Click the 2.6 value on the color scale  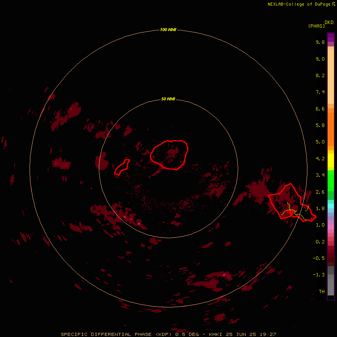tap(320, 192)
